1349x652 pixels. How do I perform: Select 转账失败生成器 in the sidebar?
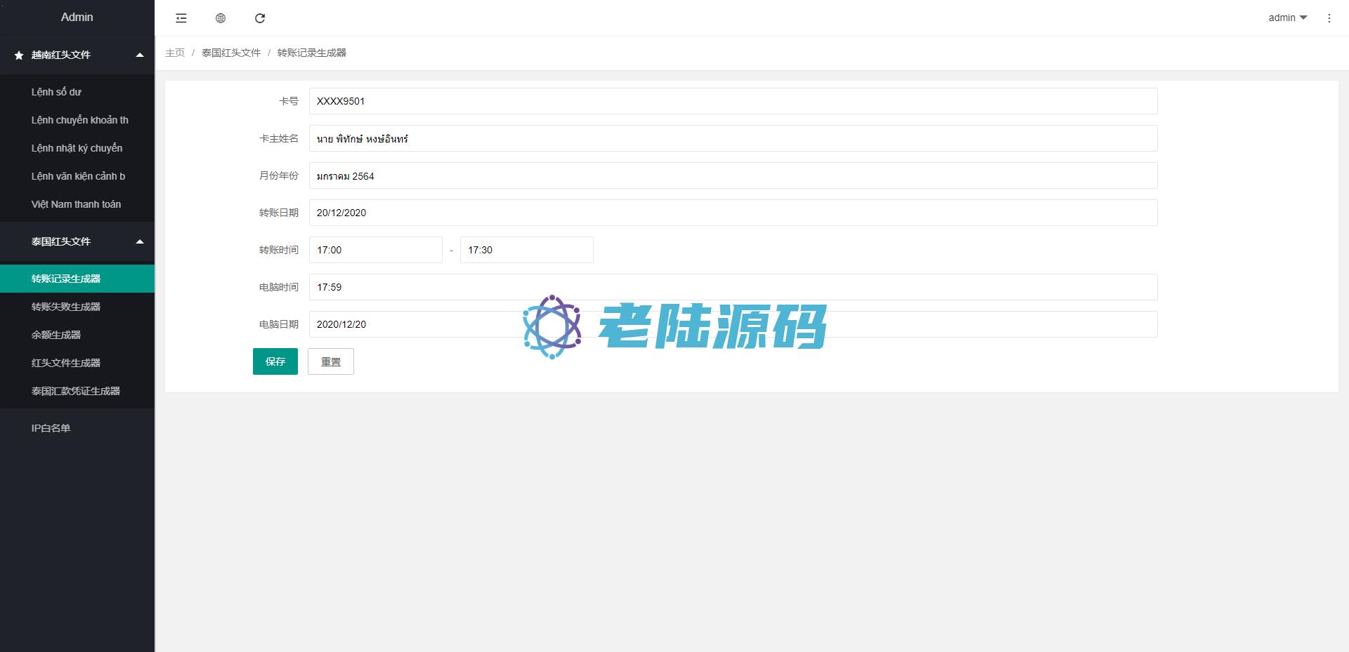click(66, 307)
